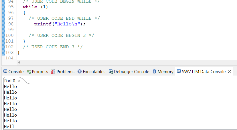Click line number 97 in the gutter
The height and width of the screenshot is (130, 237).
coord(11,18)
